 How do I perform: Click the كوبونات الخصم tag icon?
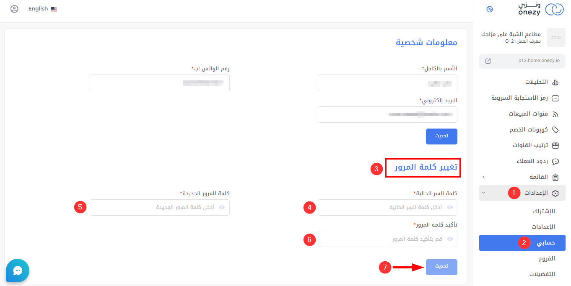(555, 130)
